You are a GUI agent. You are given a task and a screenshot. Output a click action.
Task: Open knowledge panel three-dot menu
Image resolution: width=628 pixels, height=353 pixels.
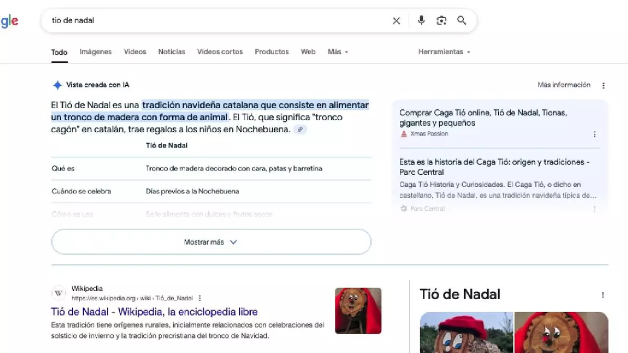pyautogui.click(x=603, y=295)
